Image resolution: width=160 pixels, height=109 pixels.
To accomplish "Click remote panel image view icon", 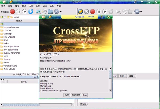I will [119, 12].
